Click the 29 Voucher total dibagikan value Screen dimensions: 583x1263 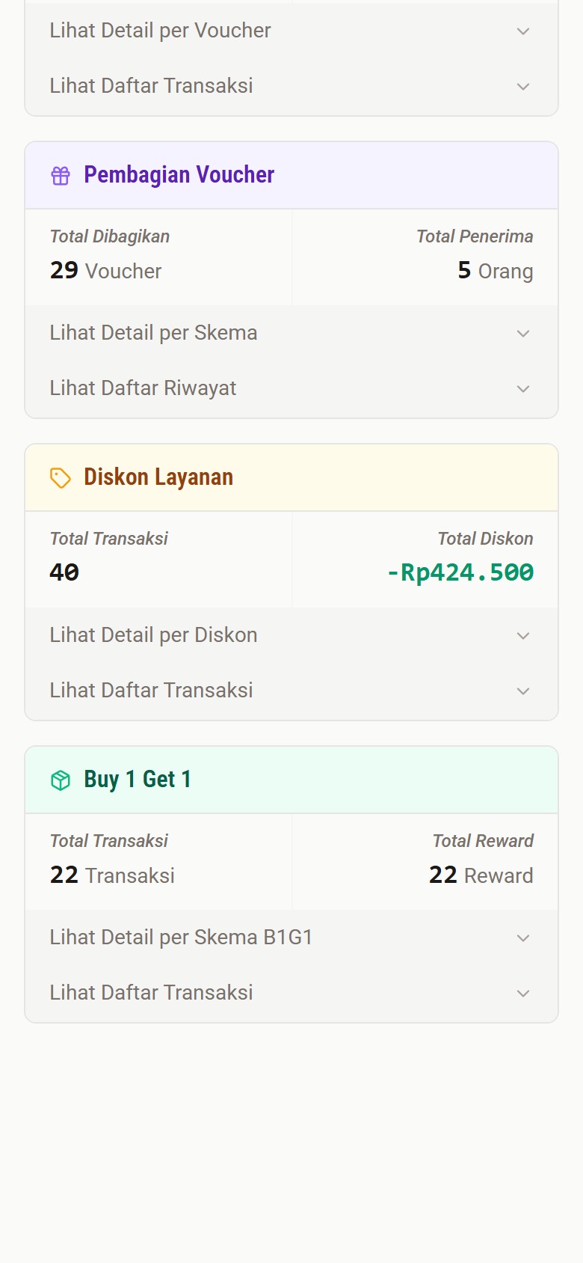(x=105, y=271)
